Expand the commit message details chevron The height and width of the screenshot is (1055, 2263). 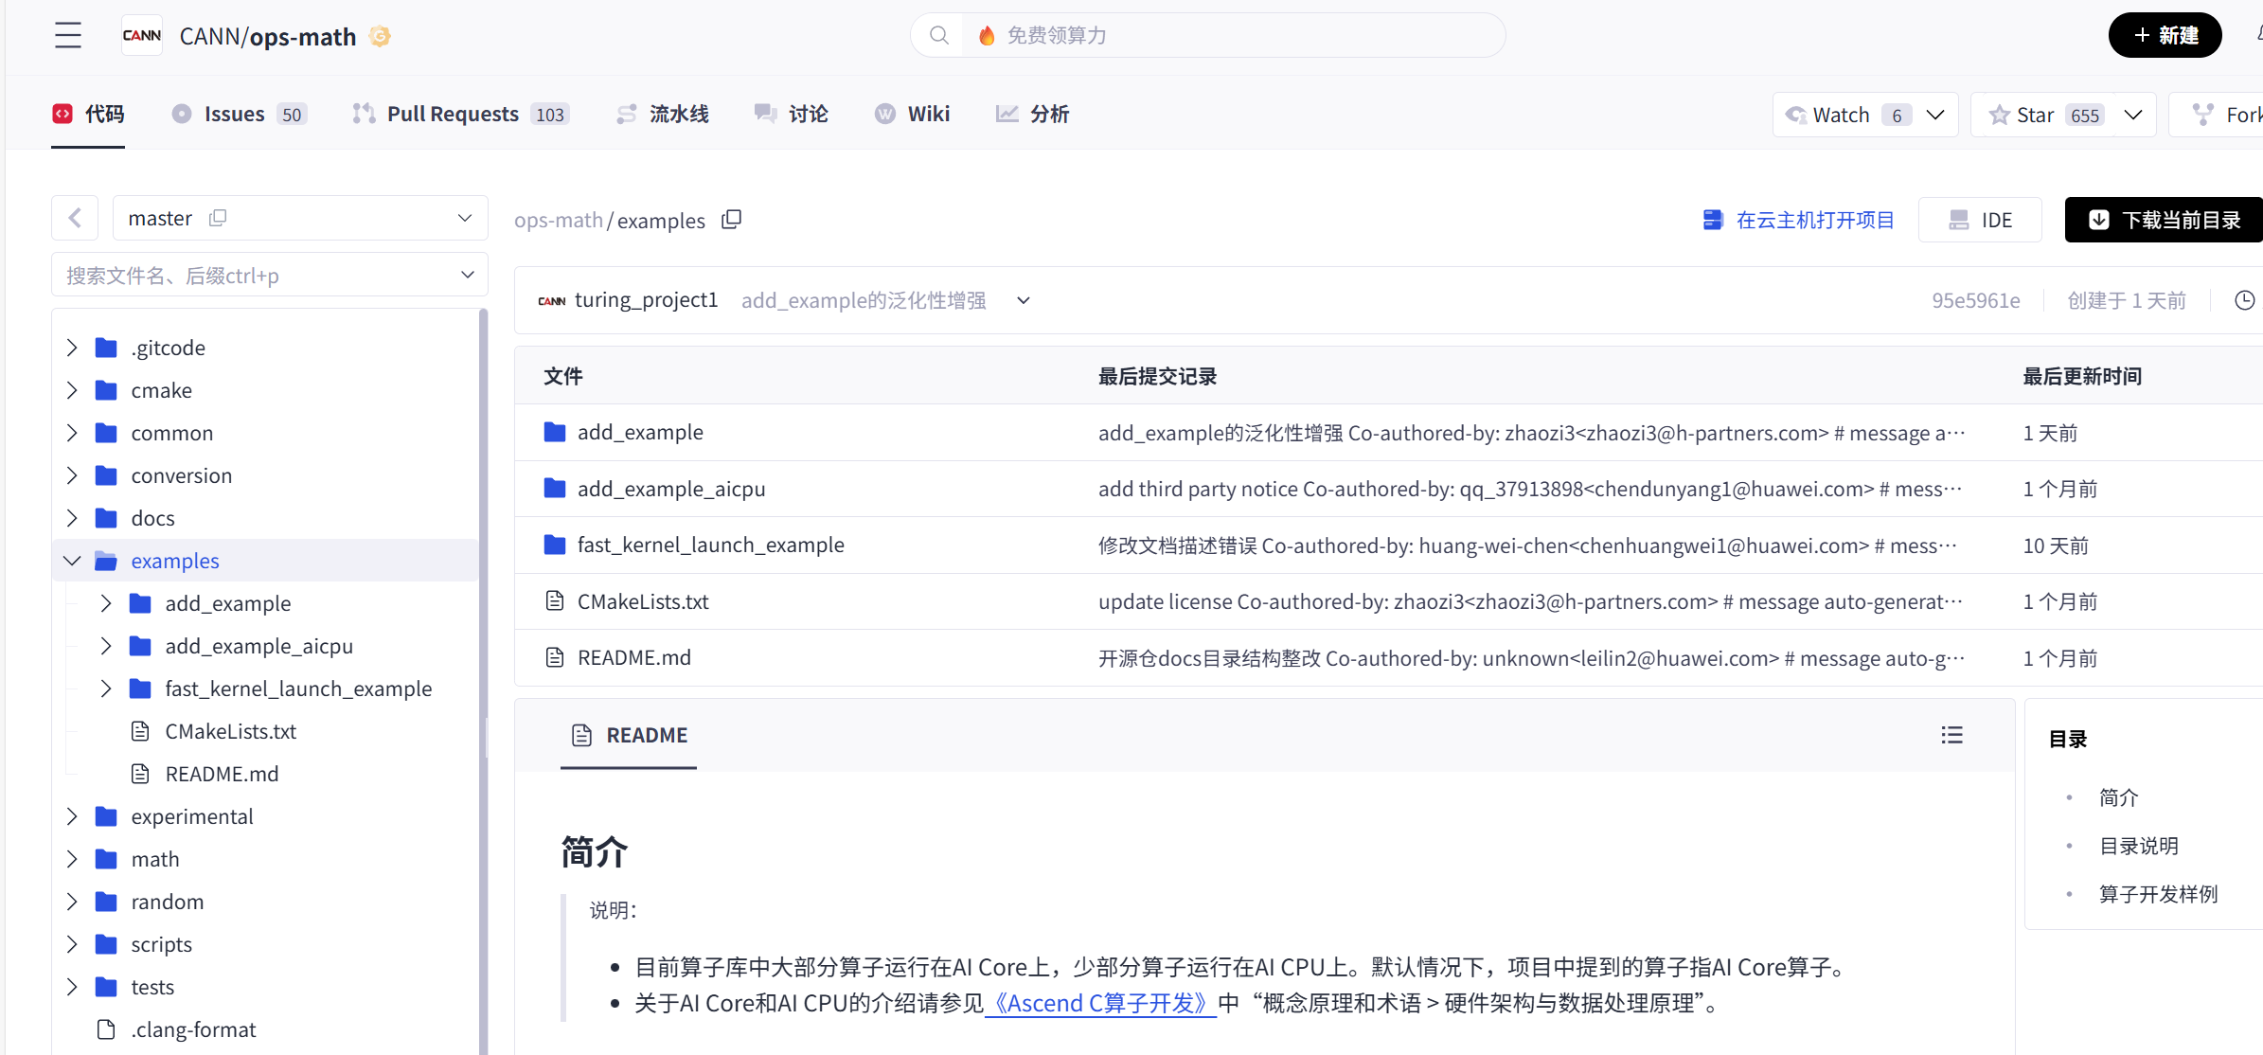[x=1023, y=300]
